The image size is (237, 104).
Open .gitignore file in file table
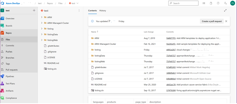pyautogui.click(x=99, y=73)
